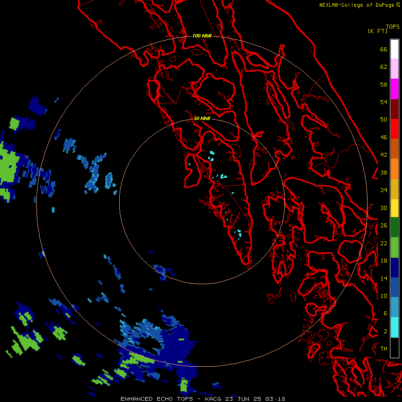The height and width of the screenshot is (402, 402).
Task: Click the burnt orange legend swatch
Action: coord(394,148)
